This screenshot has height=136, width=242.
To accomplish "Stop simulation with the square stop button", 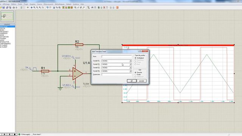I will click(x=15, y=134).
